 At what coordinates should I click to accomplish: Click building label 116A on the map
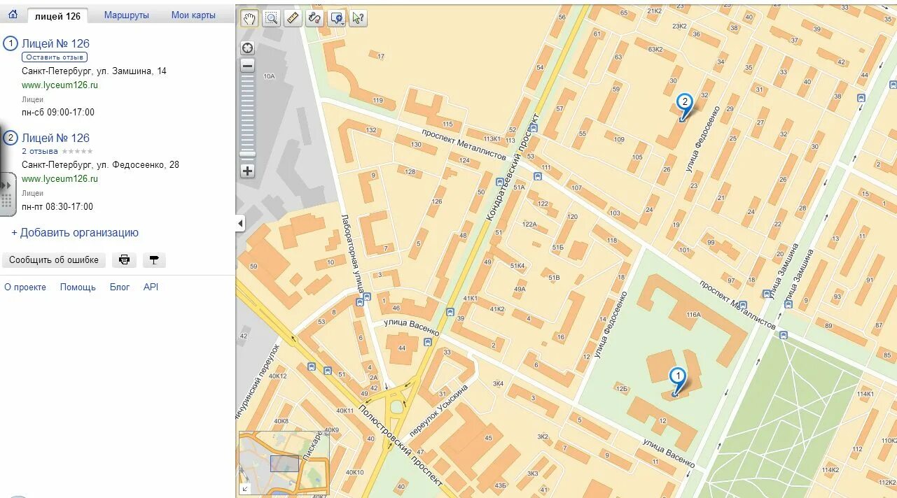coord(693,315)
